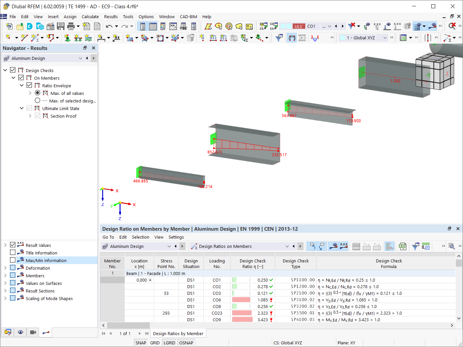Open the console window icon

coord(173,26)
